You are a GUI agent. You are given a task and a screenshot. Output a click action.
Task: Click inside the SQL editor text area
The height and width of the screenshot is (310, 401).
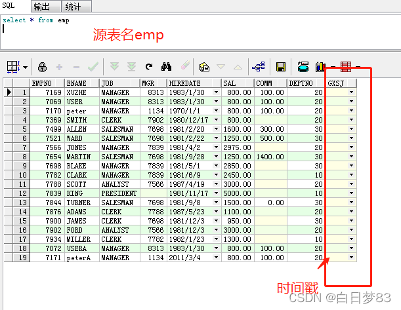pos(201,32)
